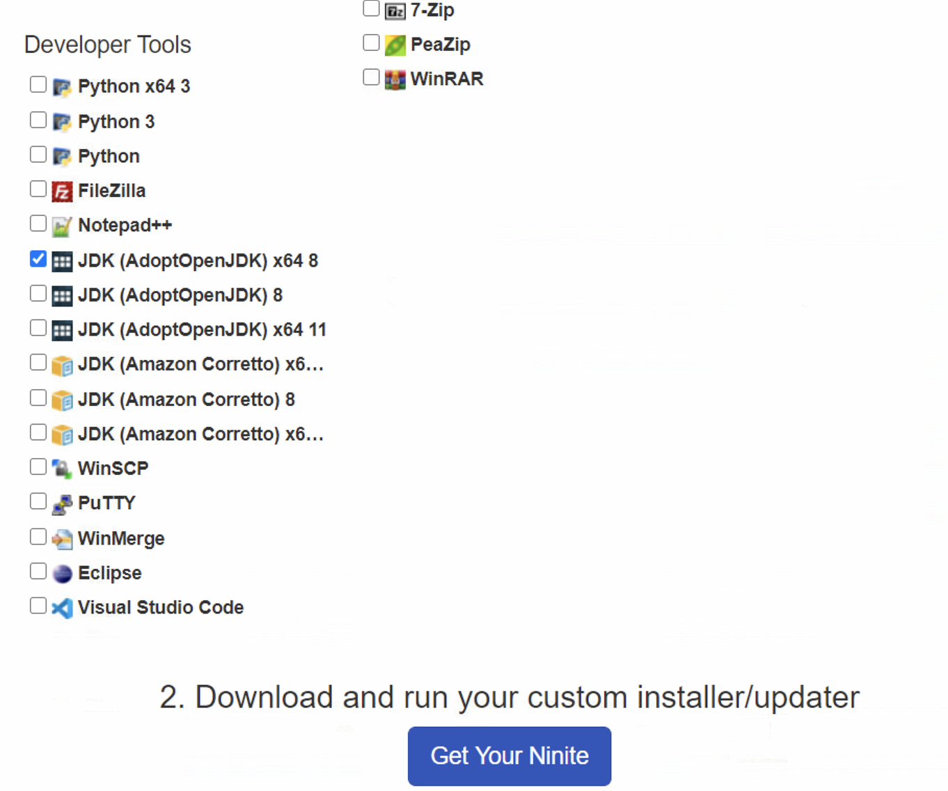Click the WinSCP icon

pyautogui.click(x=62, y=469)
